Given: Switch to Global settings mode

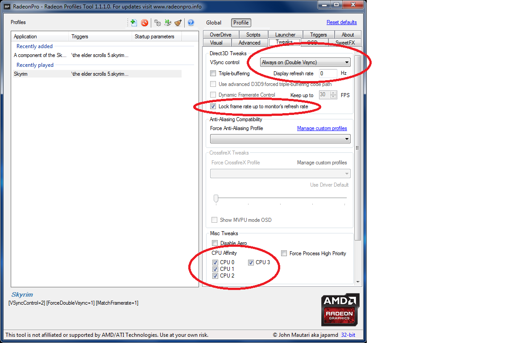Looking at the screenshot, I should (x=214, y=23).
